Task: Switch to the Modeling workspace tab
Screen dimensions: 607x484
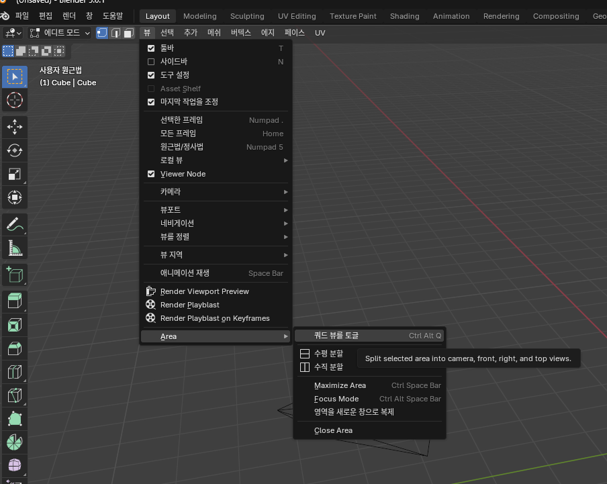Action: 199,16
